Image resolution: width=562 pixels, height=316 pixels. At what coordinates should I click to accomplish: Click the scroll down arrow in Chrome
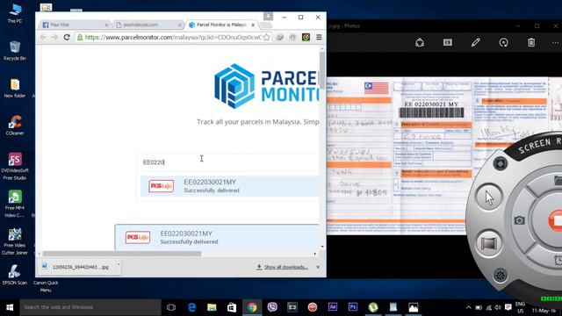tap(322, 247)
